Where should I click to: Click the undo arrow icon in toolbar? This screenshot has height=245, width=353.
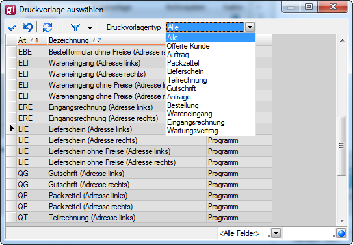[27, 27]
